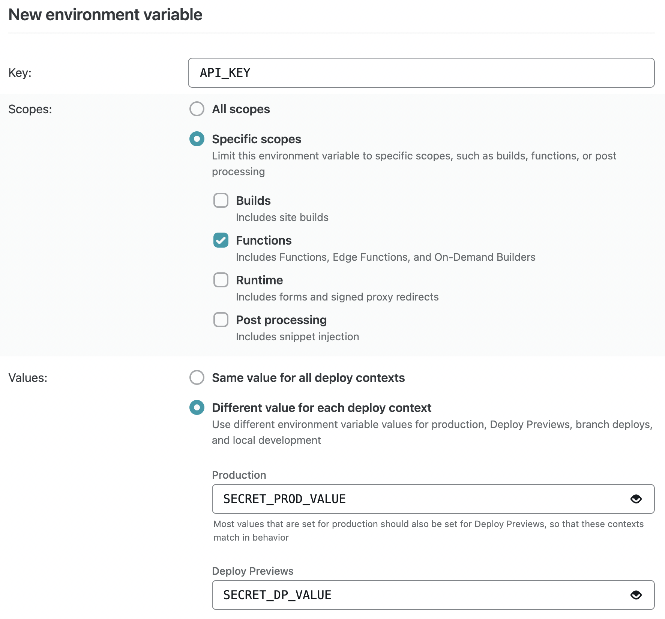
Task: Click the All scopes label text
Action: 241,109
